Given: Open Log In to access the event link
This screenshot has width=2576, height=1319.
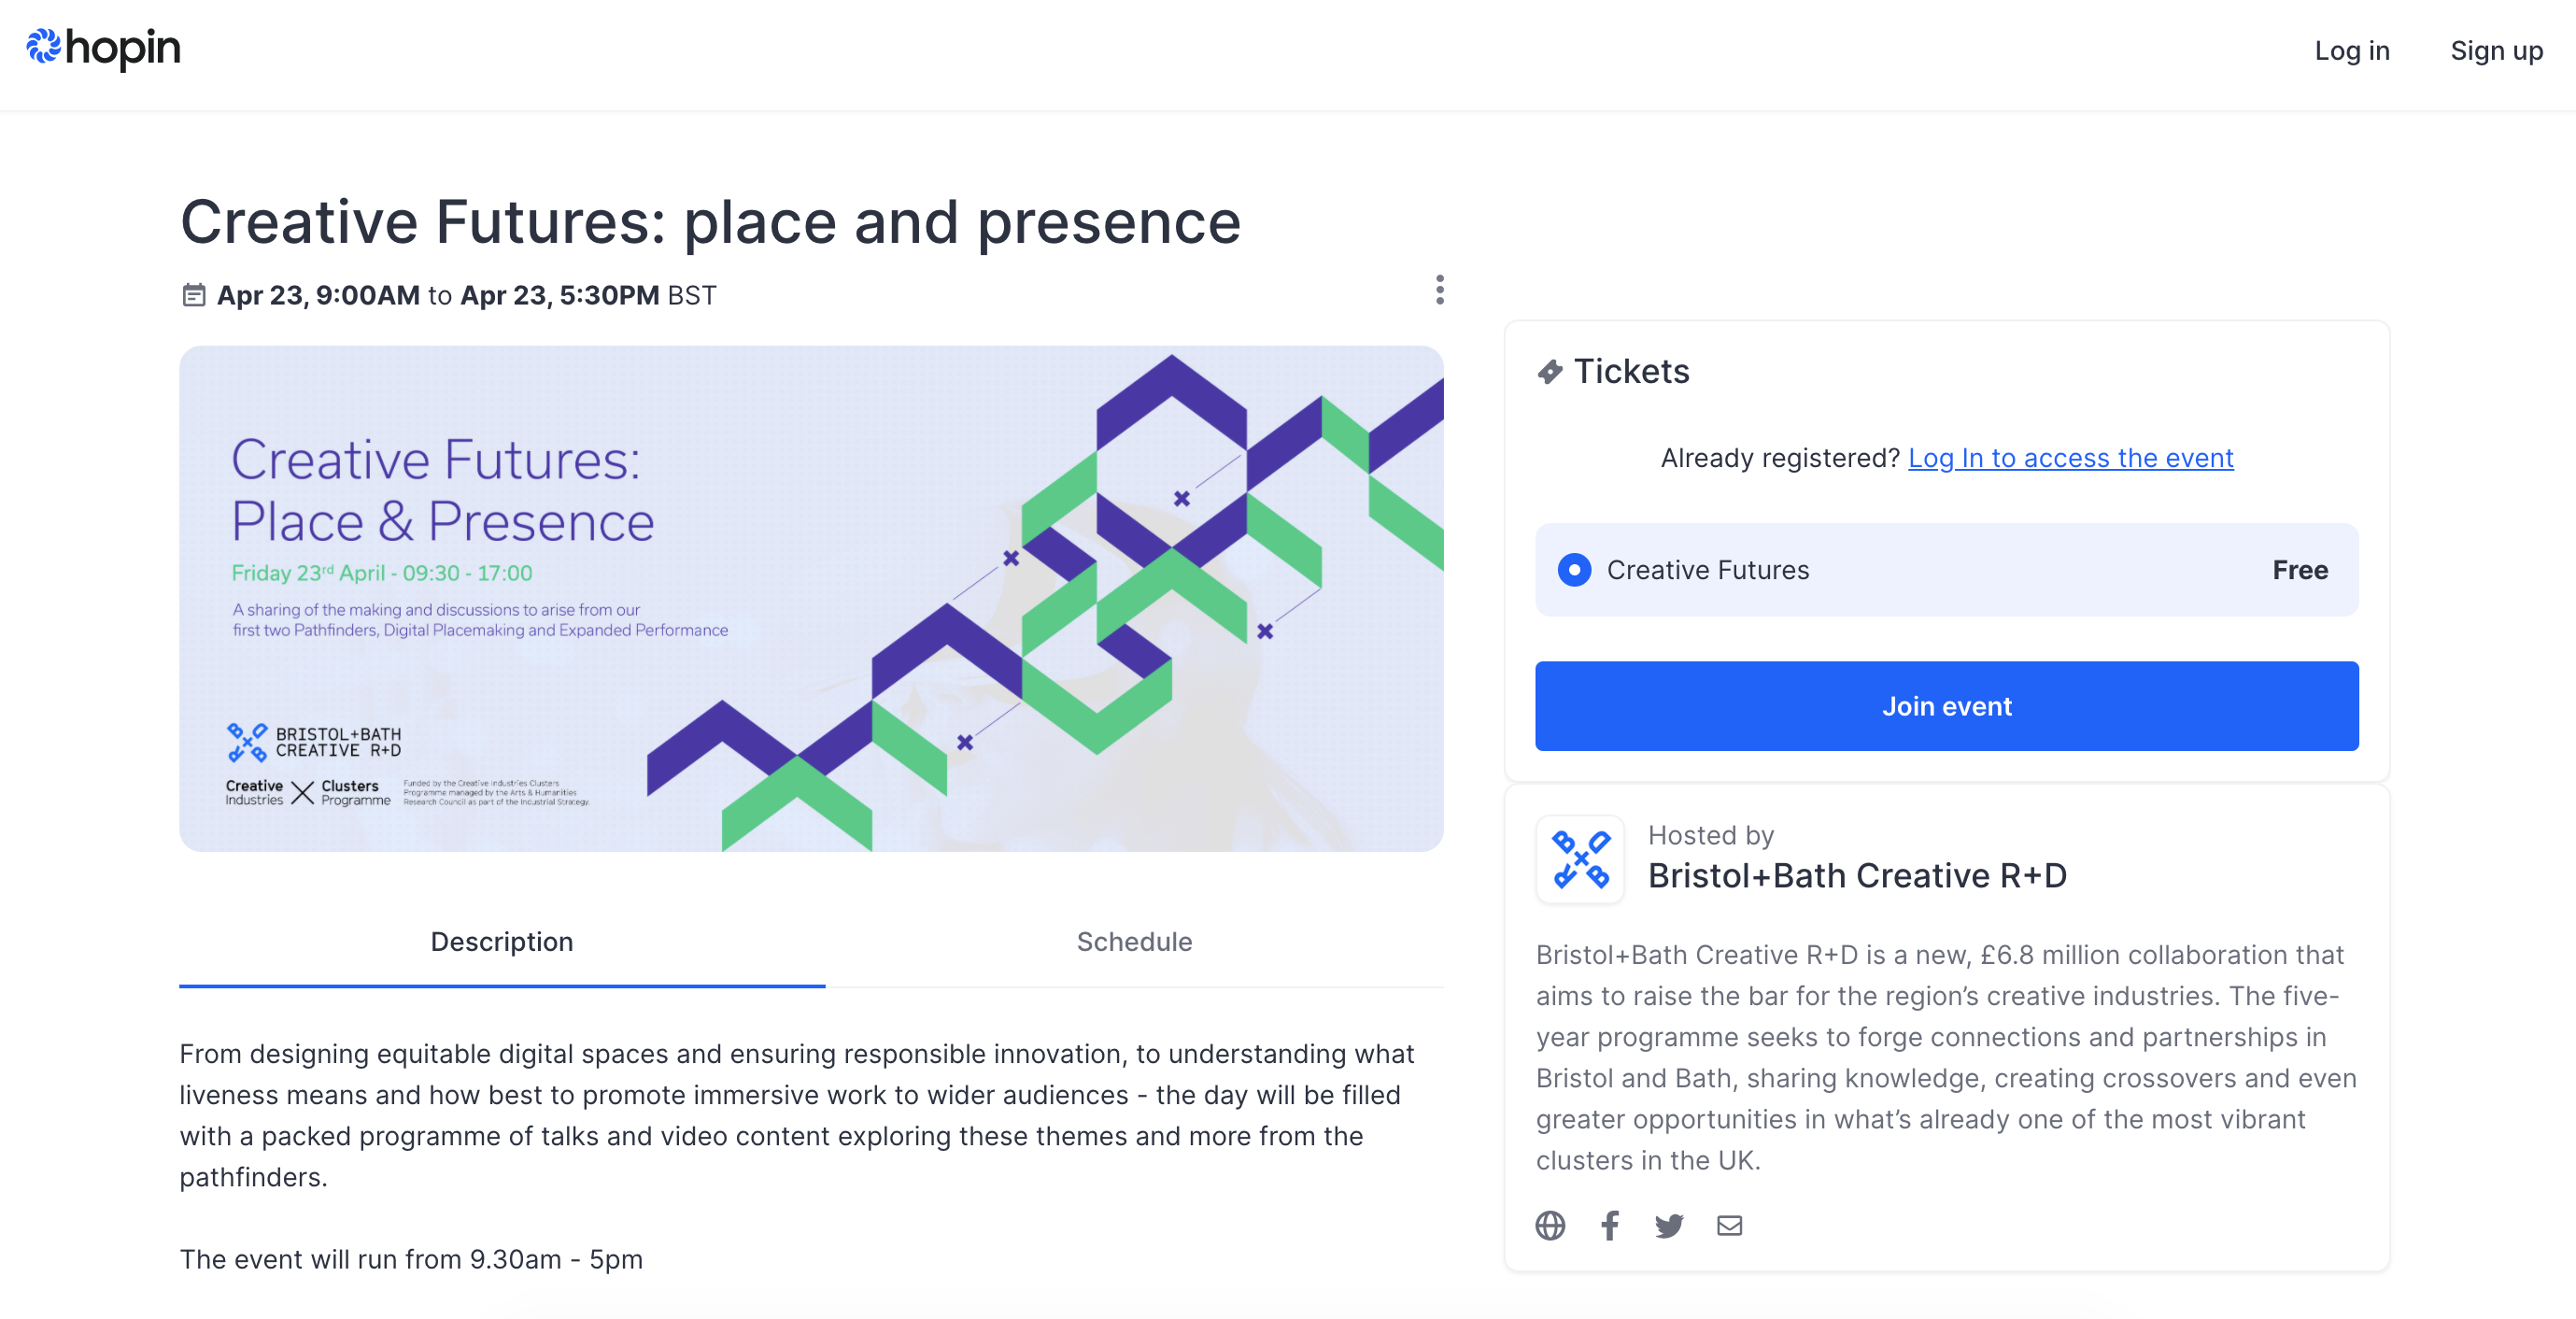Looking at the screenshot, I should pos(2070,458).
